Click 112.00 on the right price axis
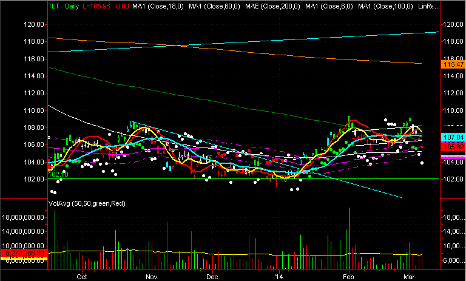Screen dimensions: 466x281 tap(453, 93)
